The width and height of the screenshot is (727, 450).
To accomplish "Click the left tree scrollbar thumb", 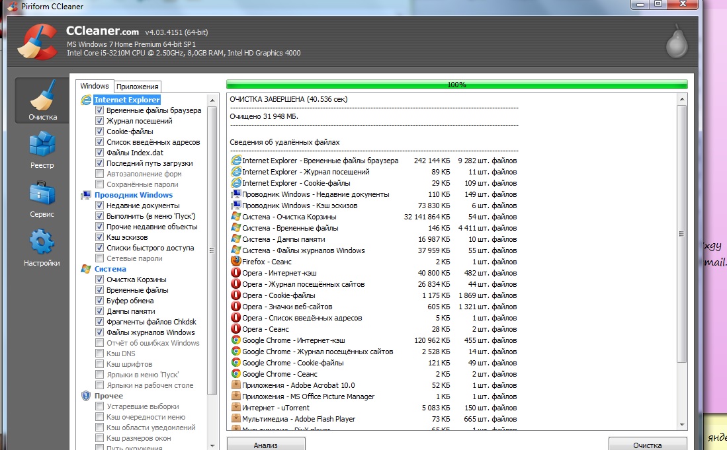I will pos(212,250).
